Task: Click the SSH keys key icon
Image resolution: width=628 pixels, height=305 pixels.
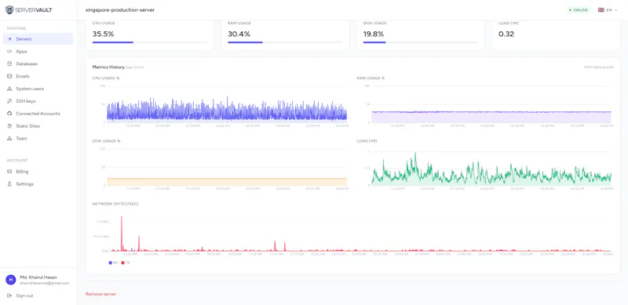Action: [x=9, y=101]
